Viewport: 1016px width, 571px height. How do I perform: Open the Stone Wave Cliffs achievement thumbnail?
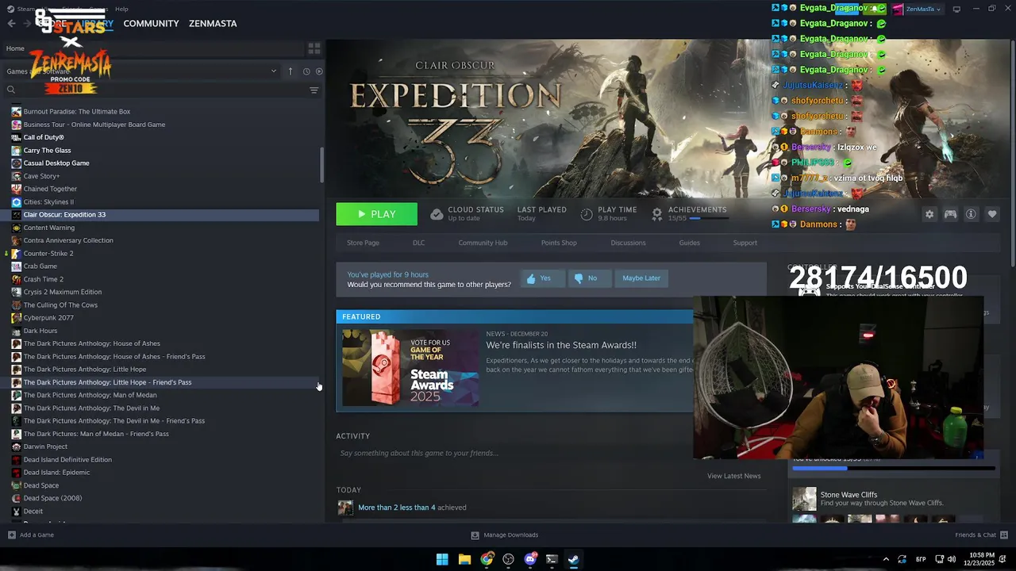(x=804, y=499)
